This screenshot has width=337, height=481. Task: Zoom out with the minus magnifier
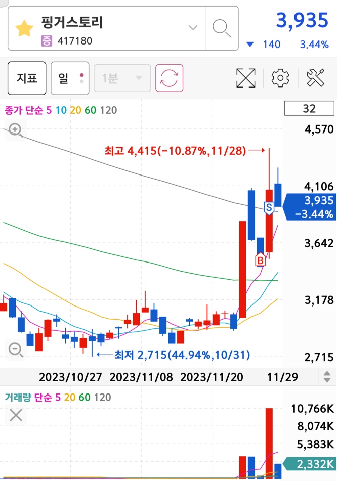(x=16, y=349)
